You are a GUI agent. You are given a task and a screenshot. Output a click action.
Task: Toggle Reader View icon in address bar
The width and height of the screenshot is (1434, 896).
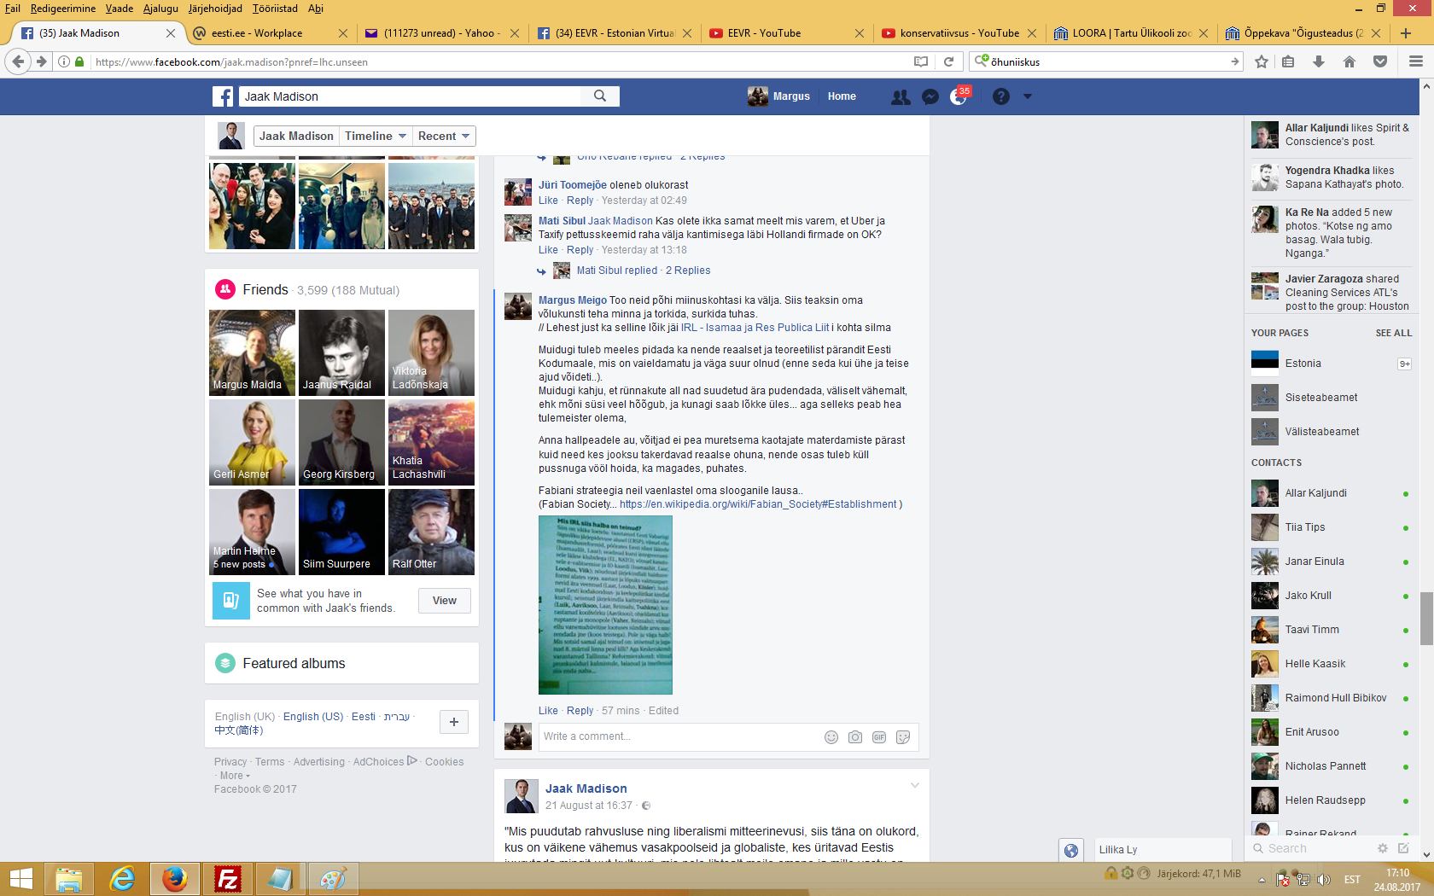pyautogui.click(x=921, y=61)
